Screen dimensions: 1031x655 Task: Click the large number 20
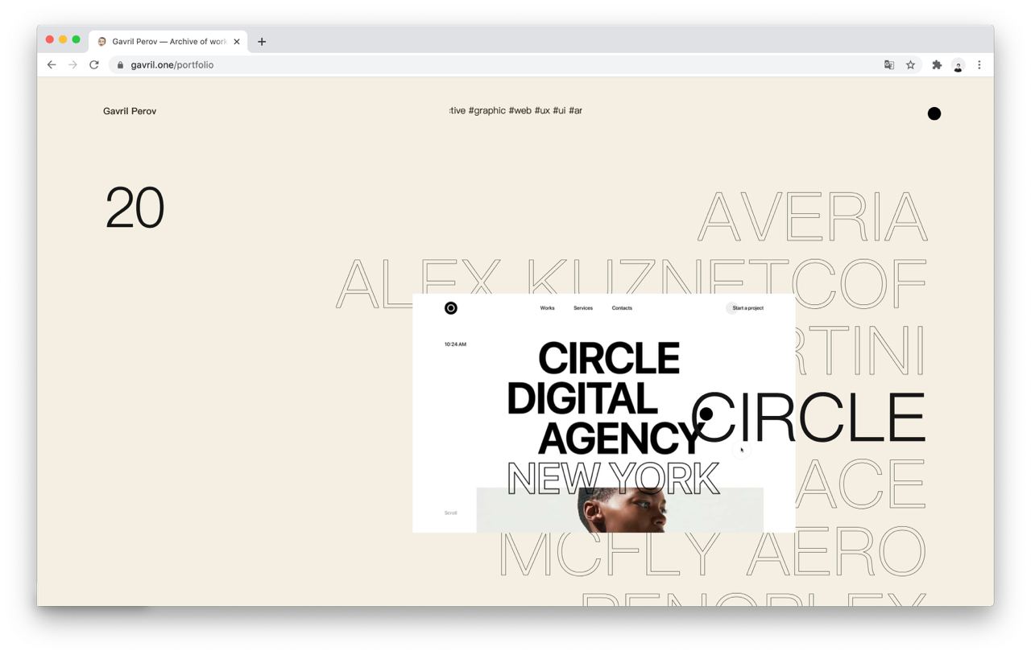coord(135,208)
